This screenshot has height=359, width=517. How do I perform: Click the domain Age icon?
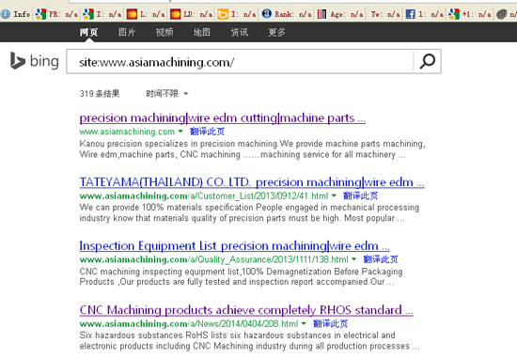tap(321, 14)
